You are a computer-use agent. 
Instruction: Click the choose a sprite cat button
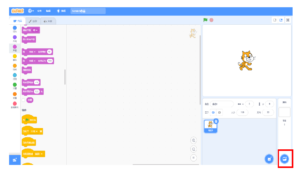point(269,159)
